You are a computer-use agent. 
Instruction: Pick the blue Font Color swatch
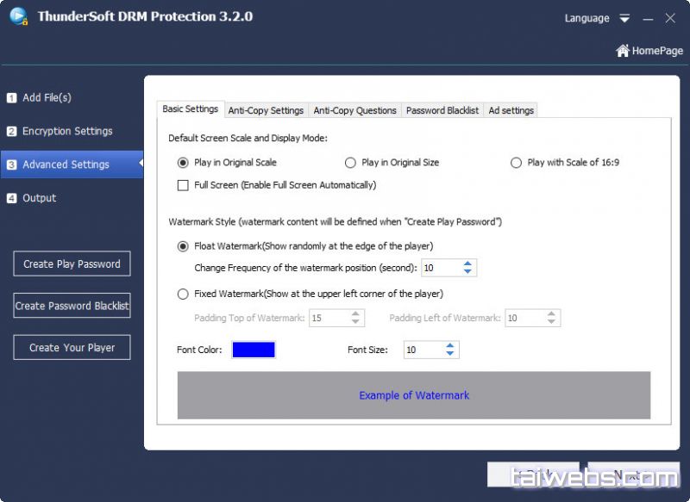(x=254, y=350)
